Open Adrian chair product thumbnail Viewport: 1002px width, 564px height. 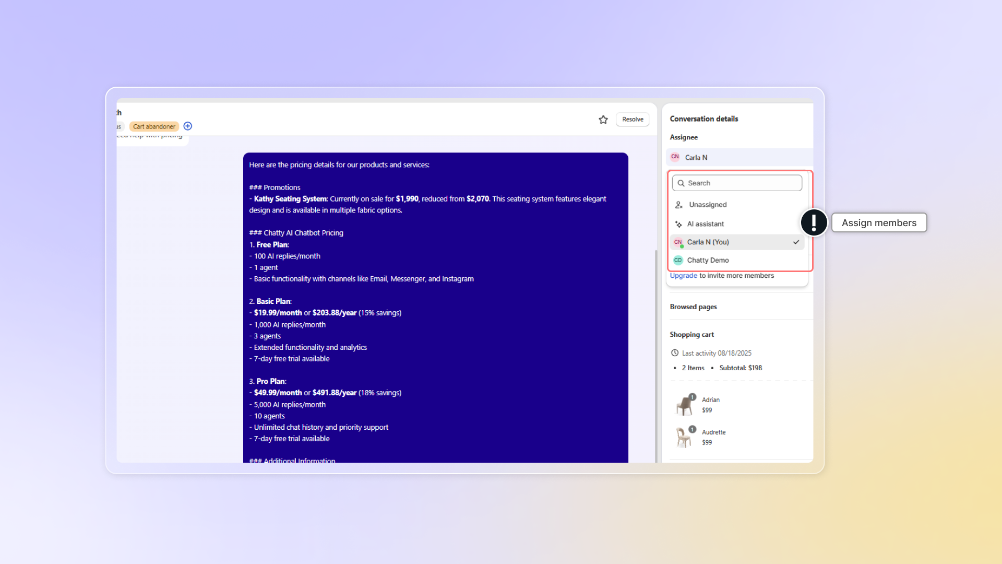click(684, 405)
